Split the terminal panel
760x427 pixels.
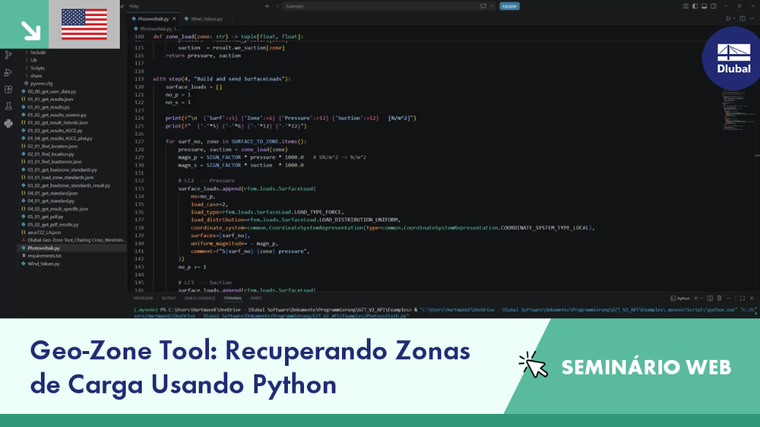710,299
